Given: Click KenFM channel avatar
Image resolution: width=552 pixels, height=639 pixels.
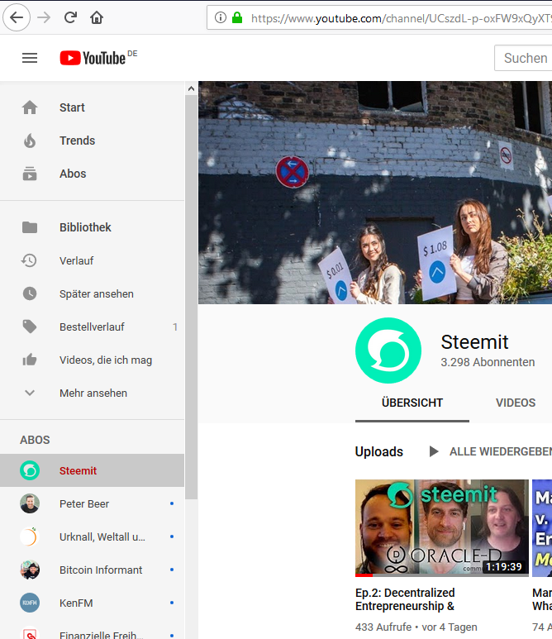Looking at the screenshot, I should point(30,603).
